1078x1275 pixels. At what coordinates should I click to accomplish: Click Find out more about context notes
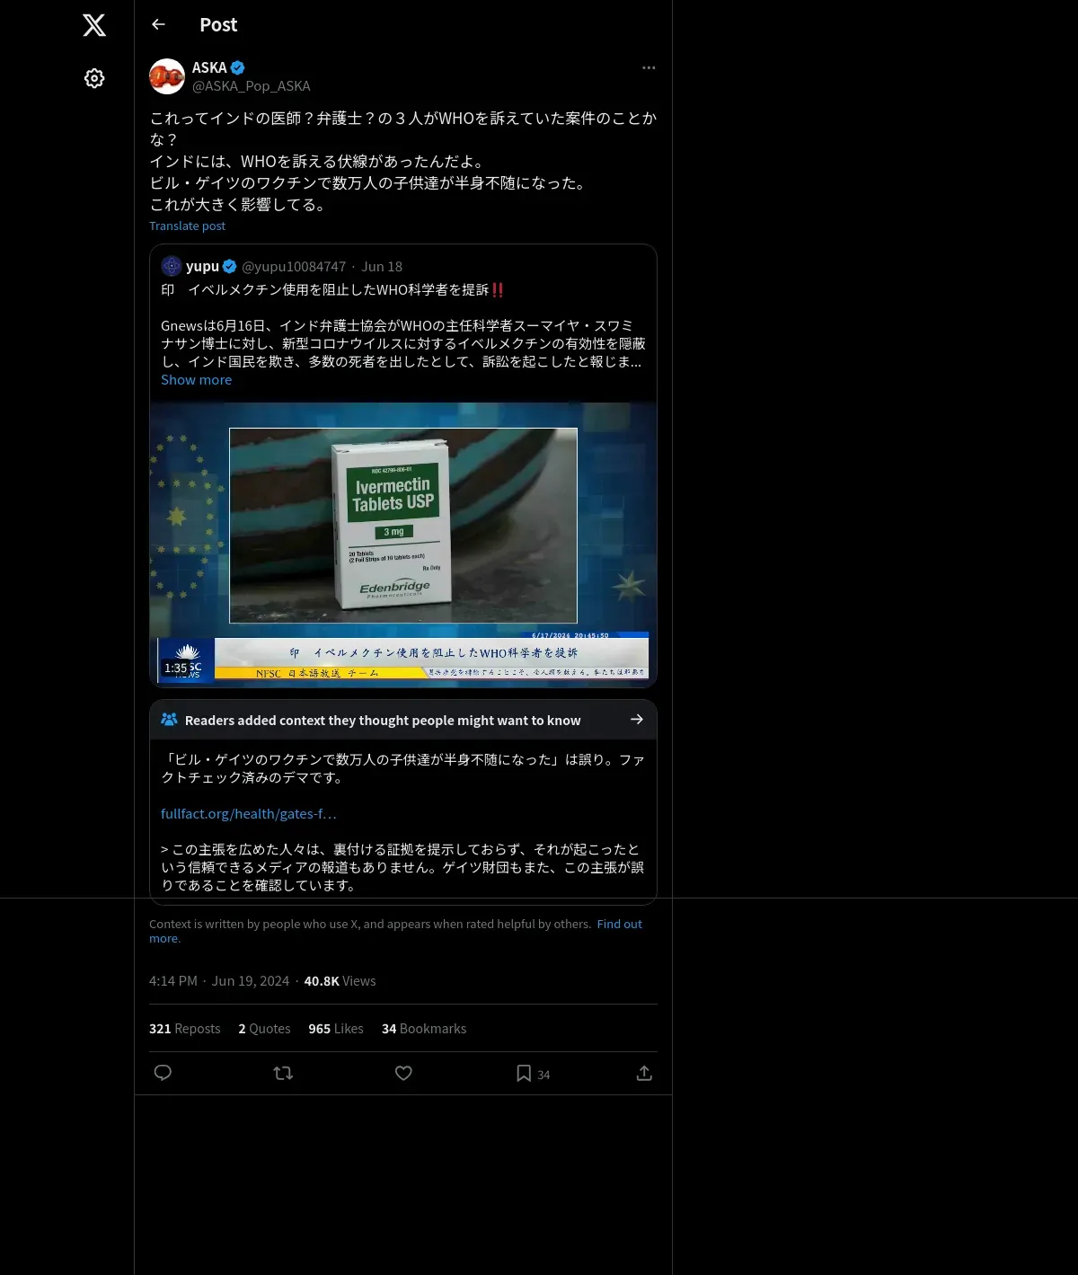click(x=395, y=931)
